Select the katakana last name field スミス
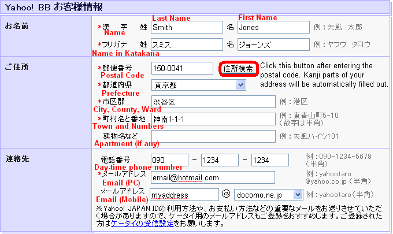Image resolution: width=393 pixels, height=234 pixels. [x=187, y=44]
